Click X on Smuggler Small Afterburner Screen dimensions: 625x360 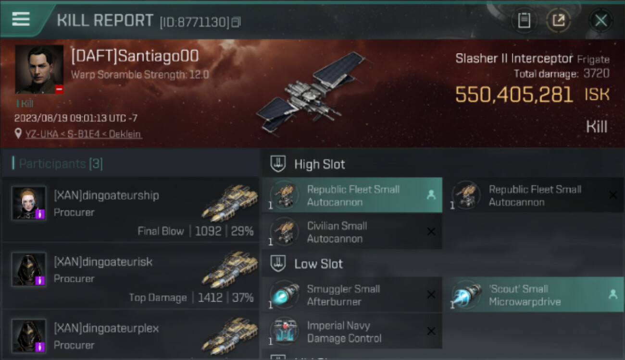pyautogui.click(x=431, y=295)
